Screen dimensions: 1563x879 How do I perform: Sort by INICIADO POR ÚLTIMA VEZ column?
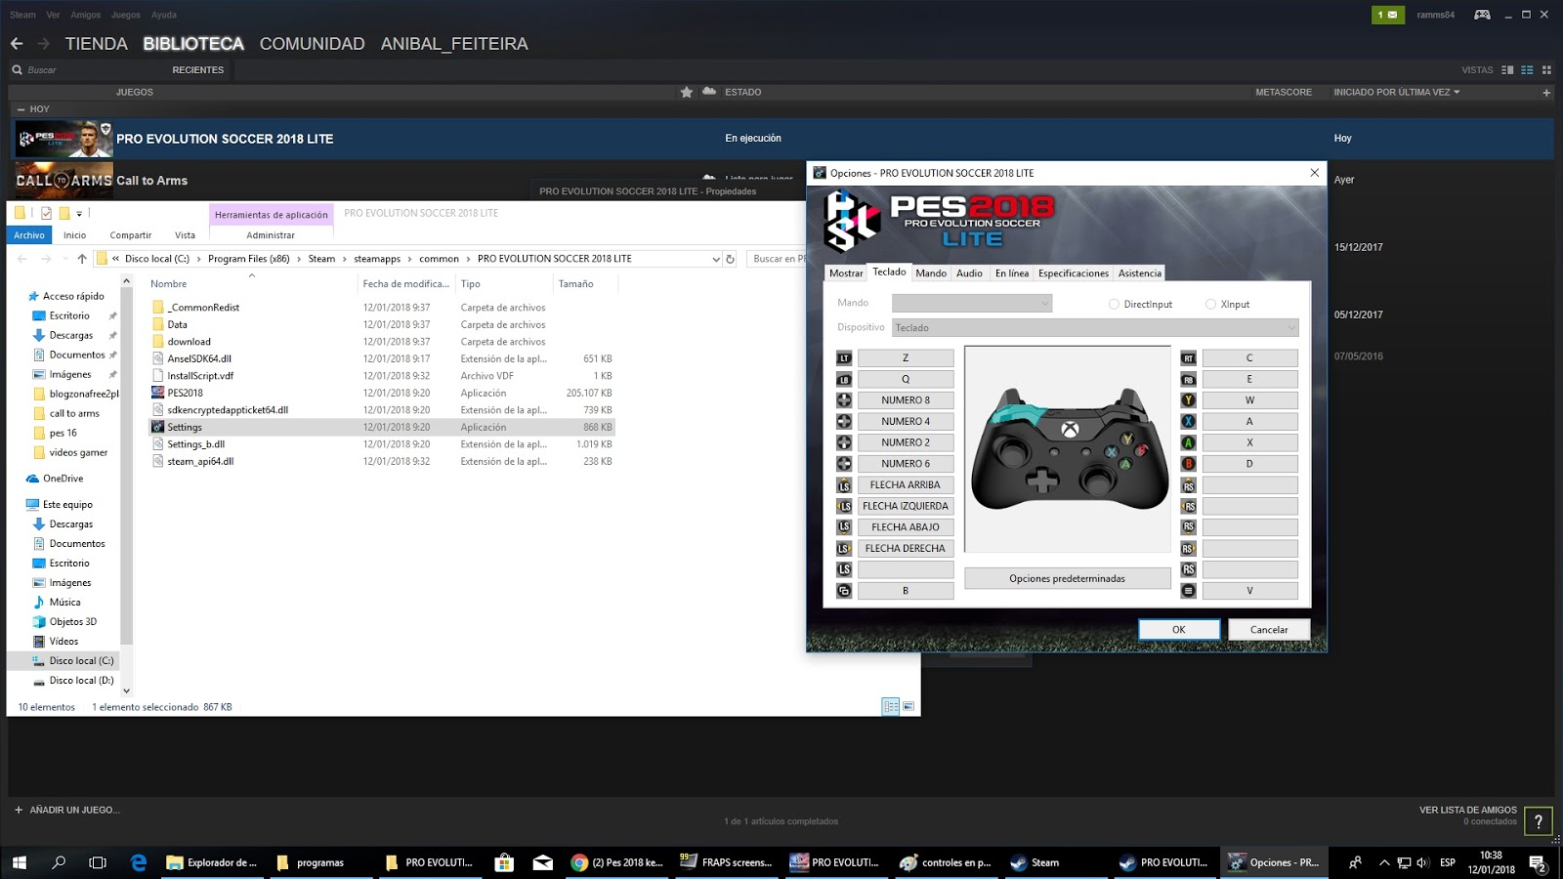coord(1396,93)
